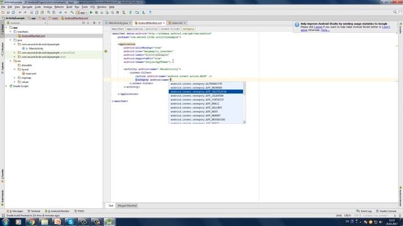The image size is (403, 226).
Task: Click the 'I agree' link in notification
Action: click(318, 27)
